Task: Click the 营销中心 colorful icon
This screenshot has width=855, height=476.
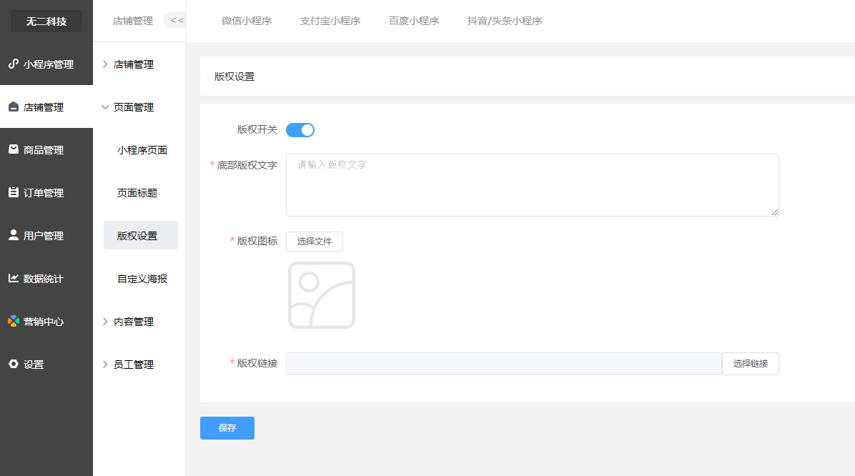Action: coord(14,321)
